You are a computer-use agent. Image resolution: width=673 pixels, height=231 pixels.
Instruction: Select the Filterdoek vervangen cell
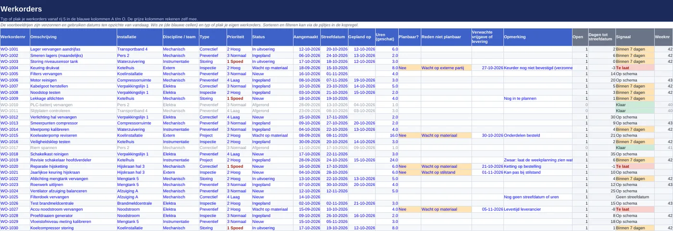pyautogui.click(x=73, y=197)
